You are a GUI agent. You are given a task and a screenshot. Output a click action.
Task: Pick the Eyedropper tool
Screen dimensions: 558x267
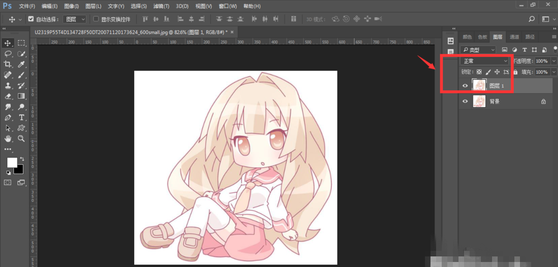21,64
